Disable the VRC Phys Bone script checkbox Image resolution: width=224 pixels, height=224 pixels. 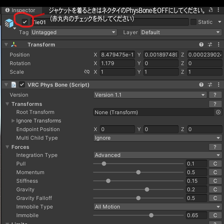[x=22, y=85]
